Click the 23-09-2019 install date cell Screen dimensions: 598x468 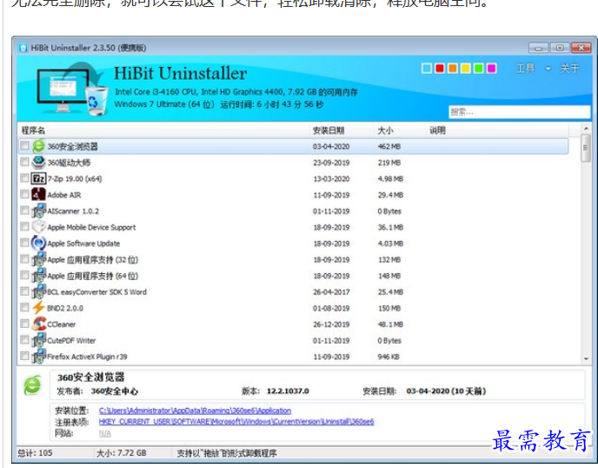[331, 163]
